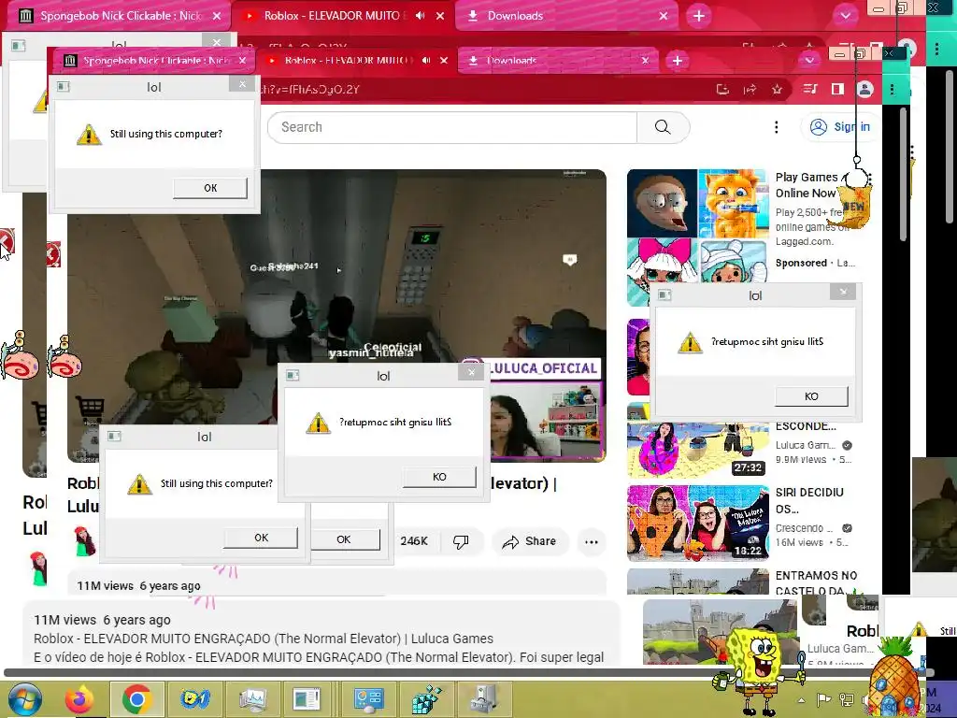
Task: Open the Resource Monitor taskbar icon
Action: tap(252, 699)
